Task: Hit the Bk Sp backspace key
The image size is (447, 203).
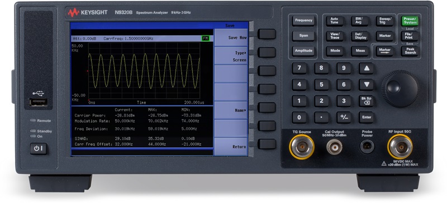Action: [x=366, y=101]
